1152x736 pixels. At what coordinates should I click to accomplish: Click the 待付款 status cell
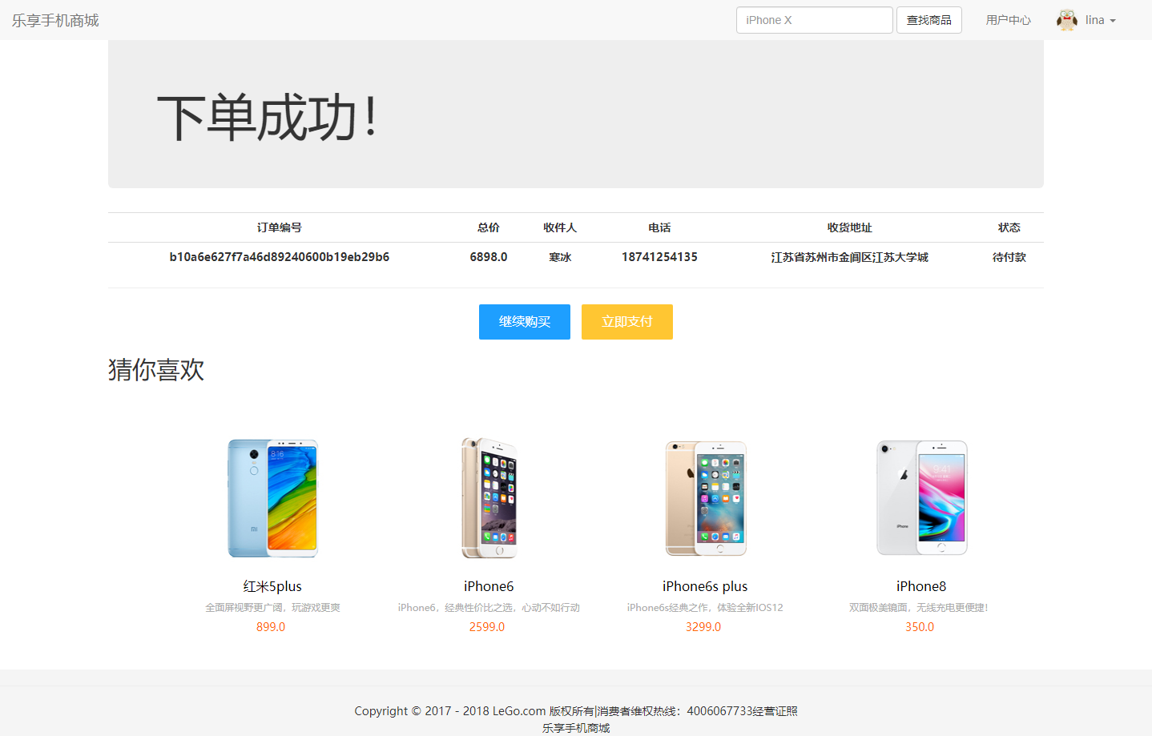tap(1009, 257)
